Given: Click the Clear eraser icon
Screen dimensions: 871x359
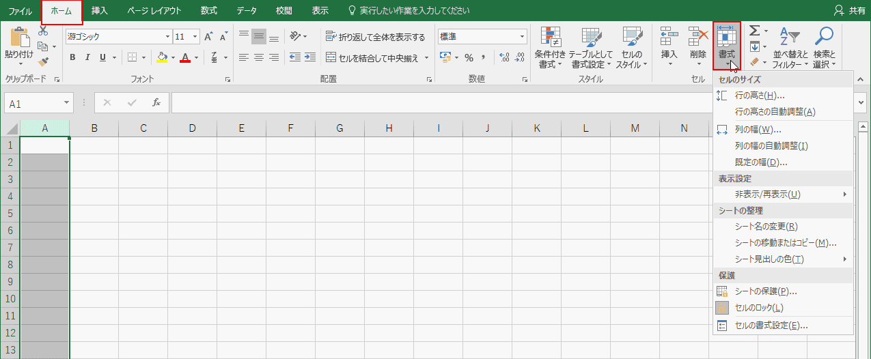Looking at the screenshot, I should click(755, 62).
